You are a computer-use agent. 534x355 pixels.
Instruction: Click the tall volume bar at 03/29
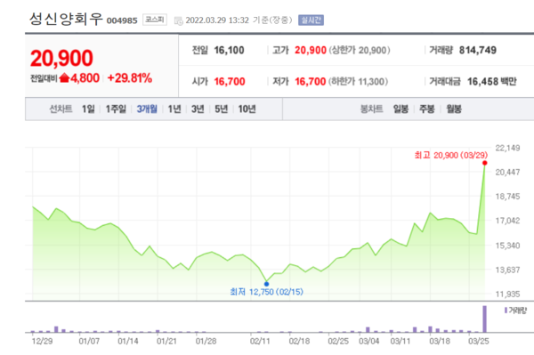click(x=485, y=319)
